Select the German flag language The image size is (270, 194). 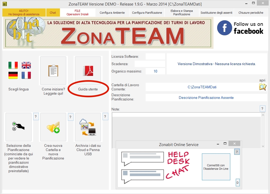tap(13, 75)
